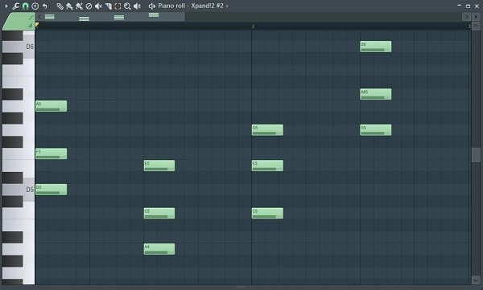Select the first F5 note at bar 1
The width and height of the screenshot is (483, 290).
tap(52, 153)
